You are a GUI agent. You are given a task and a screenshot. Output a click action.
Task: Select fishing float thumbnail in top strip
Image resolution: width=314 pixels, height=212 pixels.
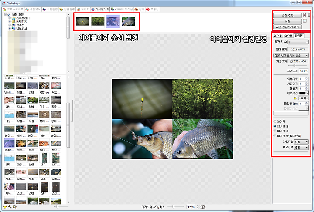click(x=82, y=21)
